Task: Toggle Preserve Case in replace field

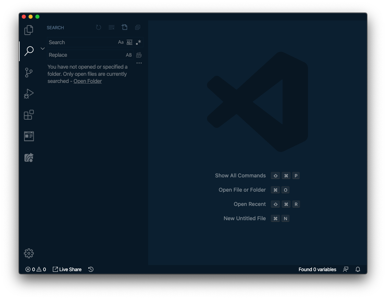Action: 129,55
